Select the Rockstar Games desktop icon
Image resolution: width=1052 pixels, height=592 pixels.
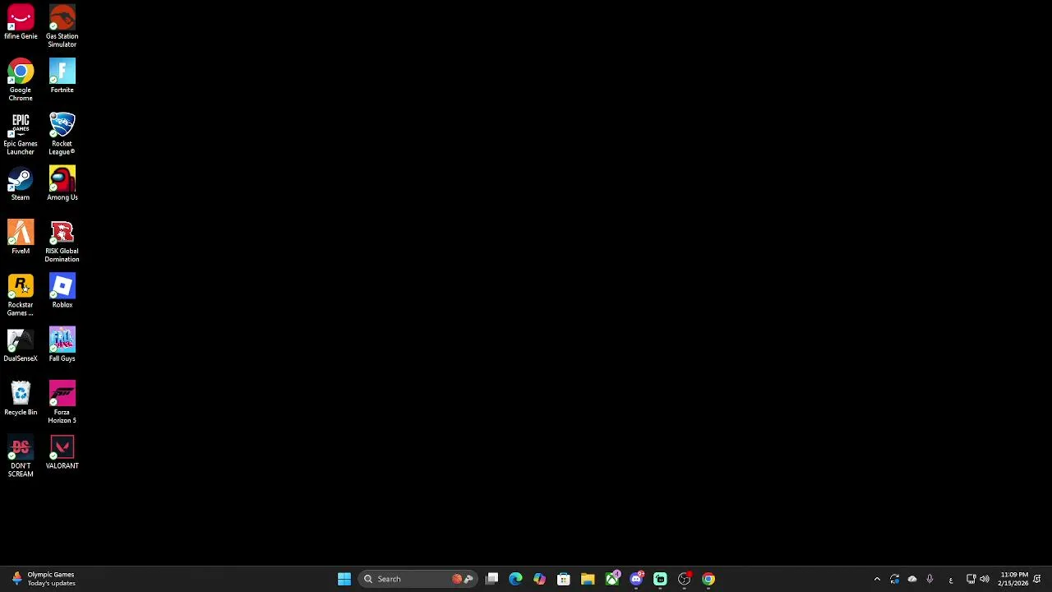(x=21, y=294)
